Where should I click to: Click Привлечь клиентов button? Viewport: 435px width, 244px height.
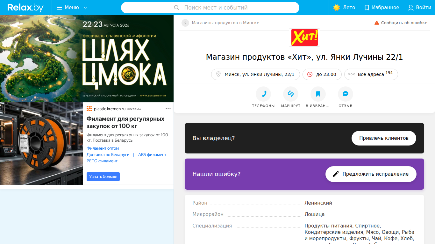coord(384,138)
